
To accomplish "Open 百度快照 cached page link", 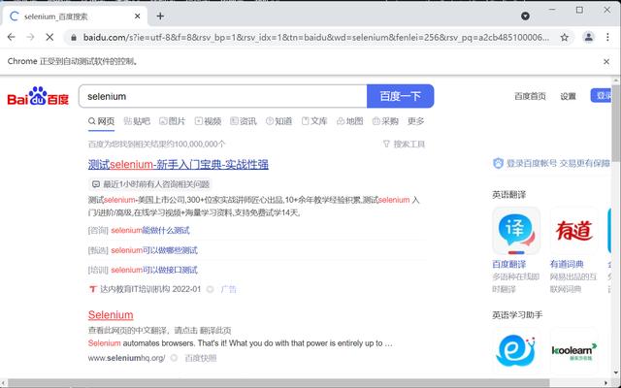I will click(x=201, y=358).
